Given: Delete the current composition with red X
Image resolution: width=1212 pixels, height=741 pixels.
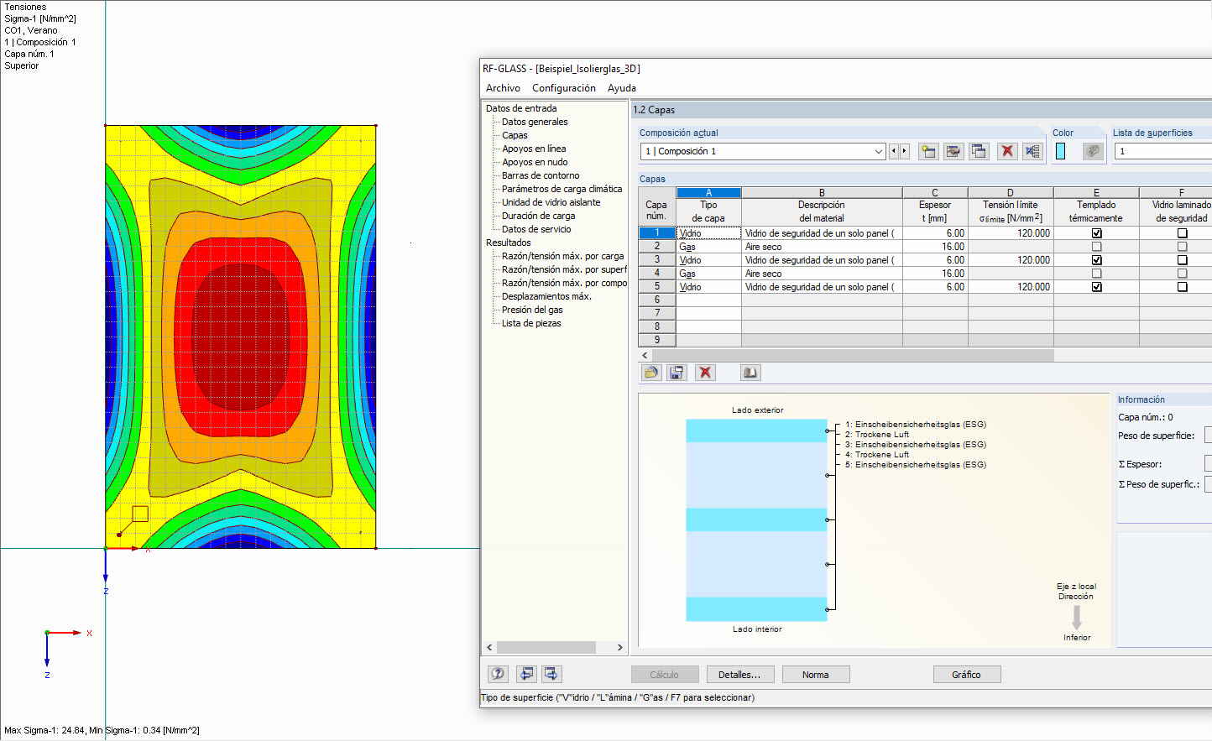Looking at the screenshot, I should [1007, 151].
